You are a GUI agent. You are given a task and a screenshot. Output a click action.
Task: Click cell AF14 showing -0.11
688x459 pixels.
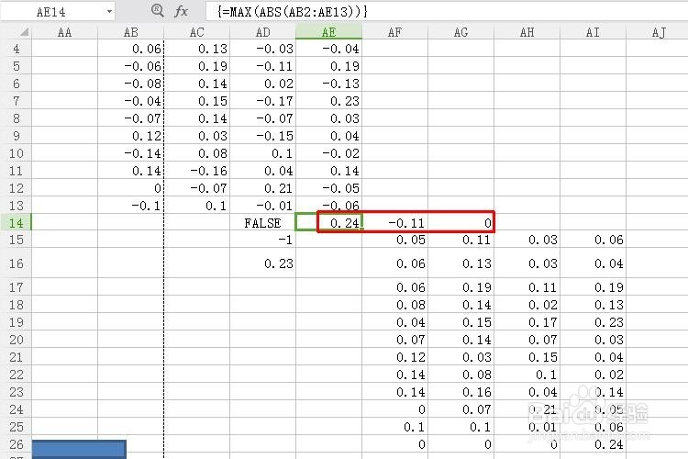pos(394,223)
